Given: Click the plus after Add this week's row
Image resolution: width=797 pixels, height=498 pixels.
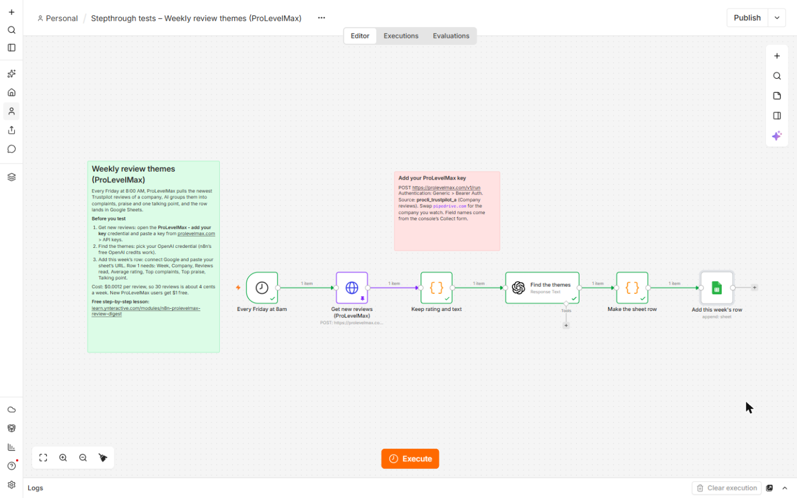Looking at the screenshot, I should pyautogui.click(x=755, y=287).
